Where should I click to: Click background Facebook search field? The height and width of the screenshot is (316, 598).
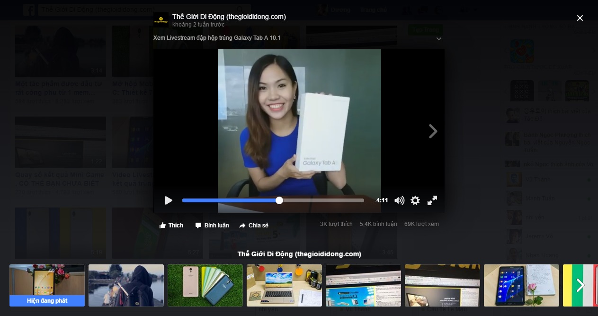[x=144, y=10]
